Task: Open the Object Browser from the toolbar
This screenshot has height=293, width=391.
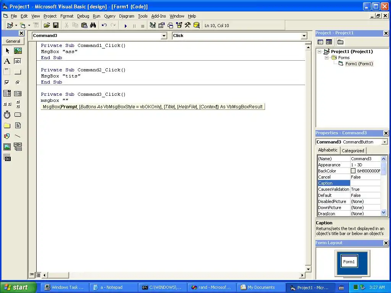Action: point(179,25)
